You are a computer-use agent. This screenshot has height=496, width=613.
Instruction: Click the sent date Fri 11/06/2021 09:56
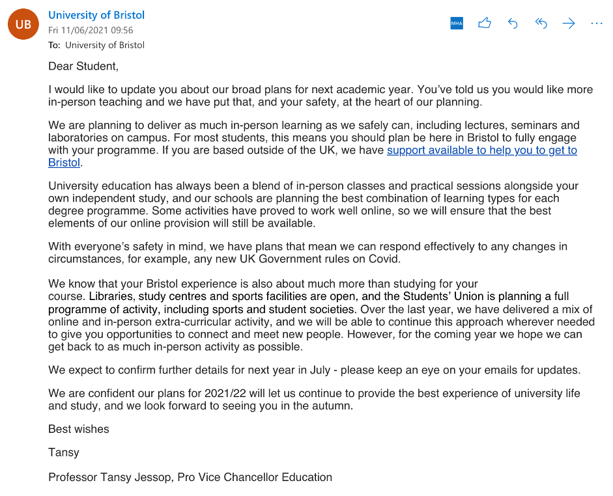tap(91, 30)
